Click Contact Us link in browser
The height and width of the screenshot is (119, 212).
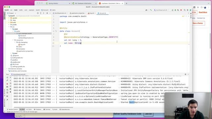pos(201,18)
